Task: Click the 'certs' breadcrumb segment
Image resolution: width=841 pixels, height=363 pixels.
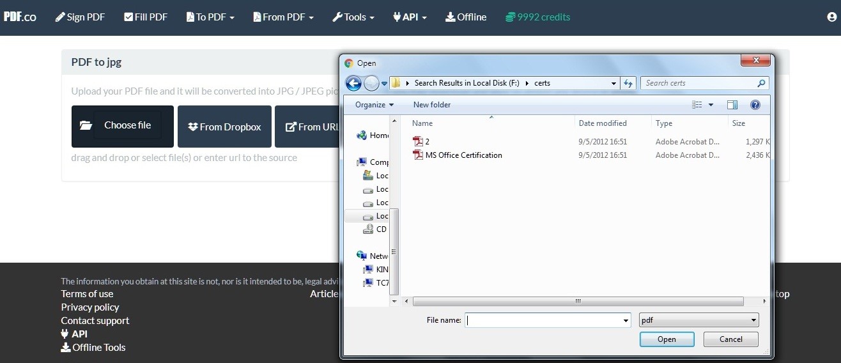Action: pos(543,83)
